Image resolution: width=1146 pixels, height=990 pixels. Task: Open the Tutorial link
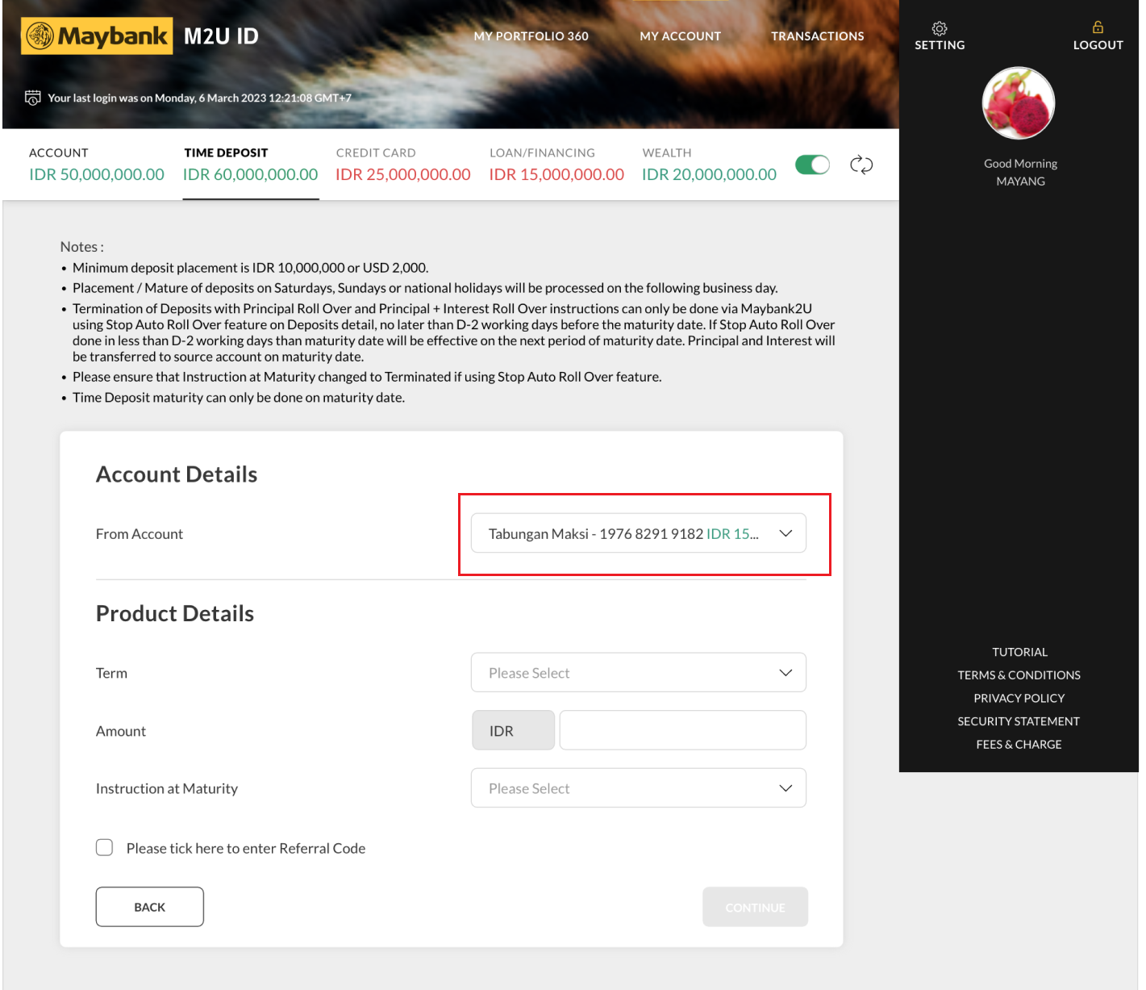[x=1019, y=652]
